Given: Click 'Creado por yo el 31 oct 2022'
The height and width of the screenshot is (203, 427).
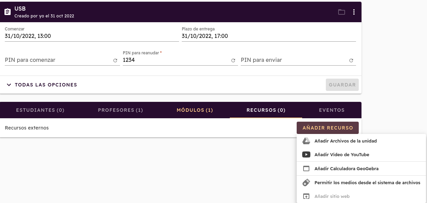Looking at the screenshot, I should 44,16.
